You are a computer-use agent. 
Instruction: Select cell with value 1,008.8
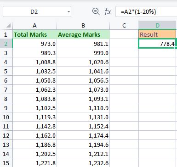tap(34, 62)
